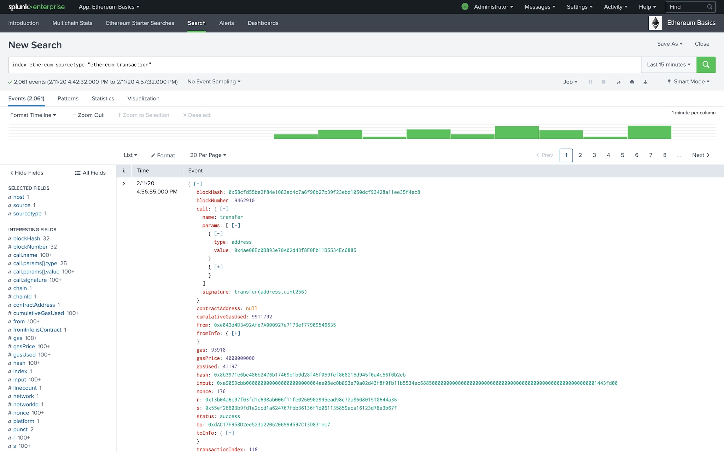Open the Settings menu

coord(580,7)
